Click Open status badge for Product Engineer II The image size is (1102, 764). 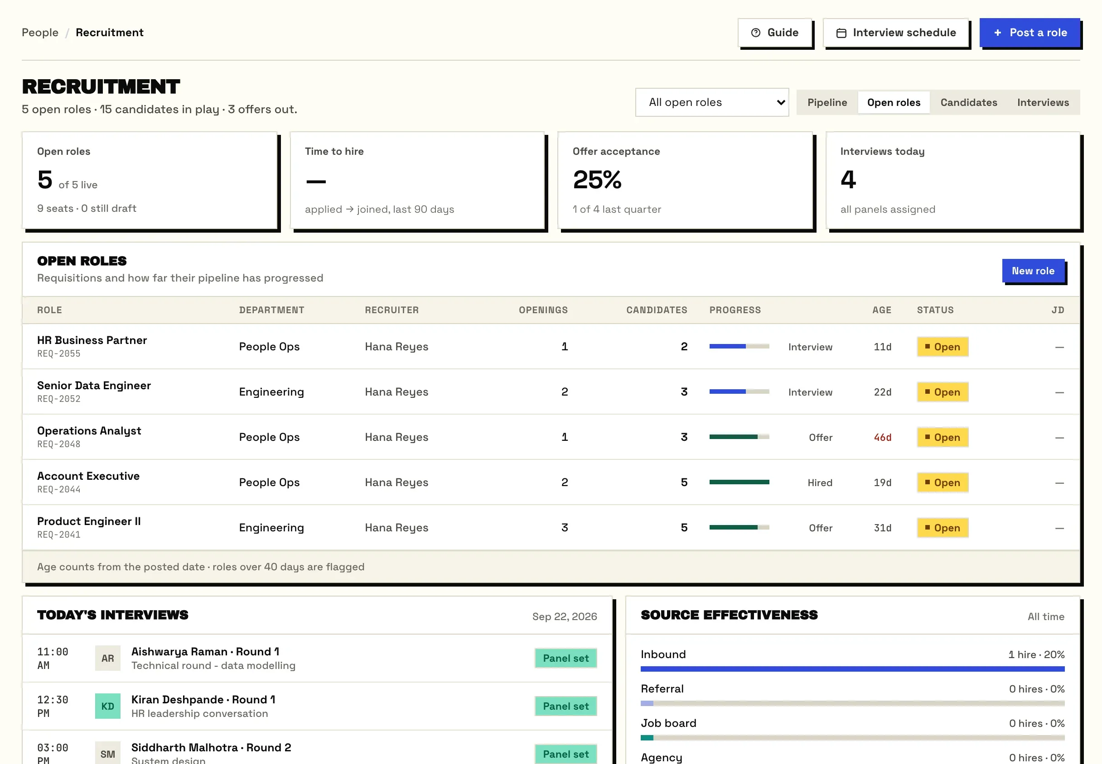942,528
